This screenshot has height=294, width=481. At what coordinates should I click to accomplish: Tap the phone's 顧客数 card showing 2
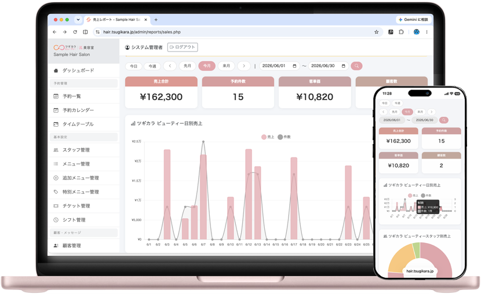[441, 163]
